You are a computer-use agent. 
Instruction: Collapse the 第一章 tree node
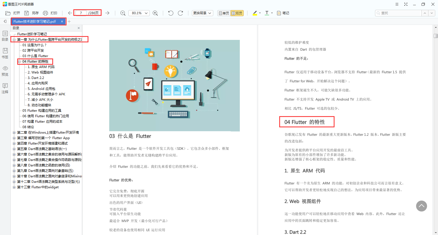14,40
